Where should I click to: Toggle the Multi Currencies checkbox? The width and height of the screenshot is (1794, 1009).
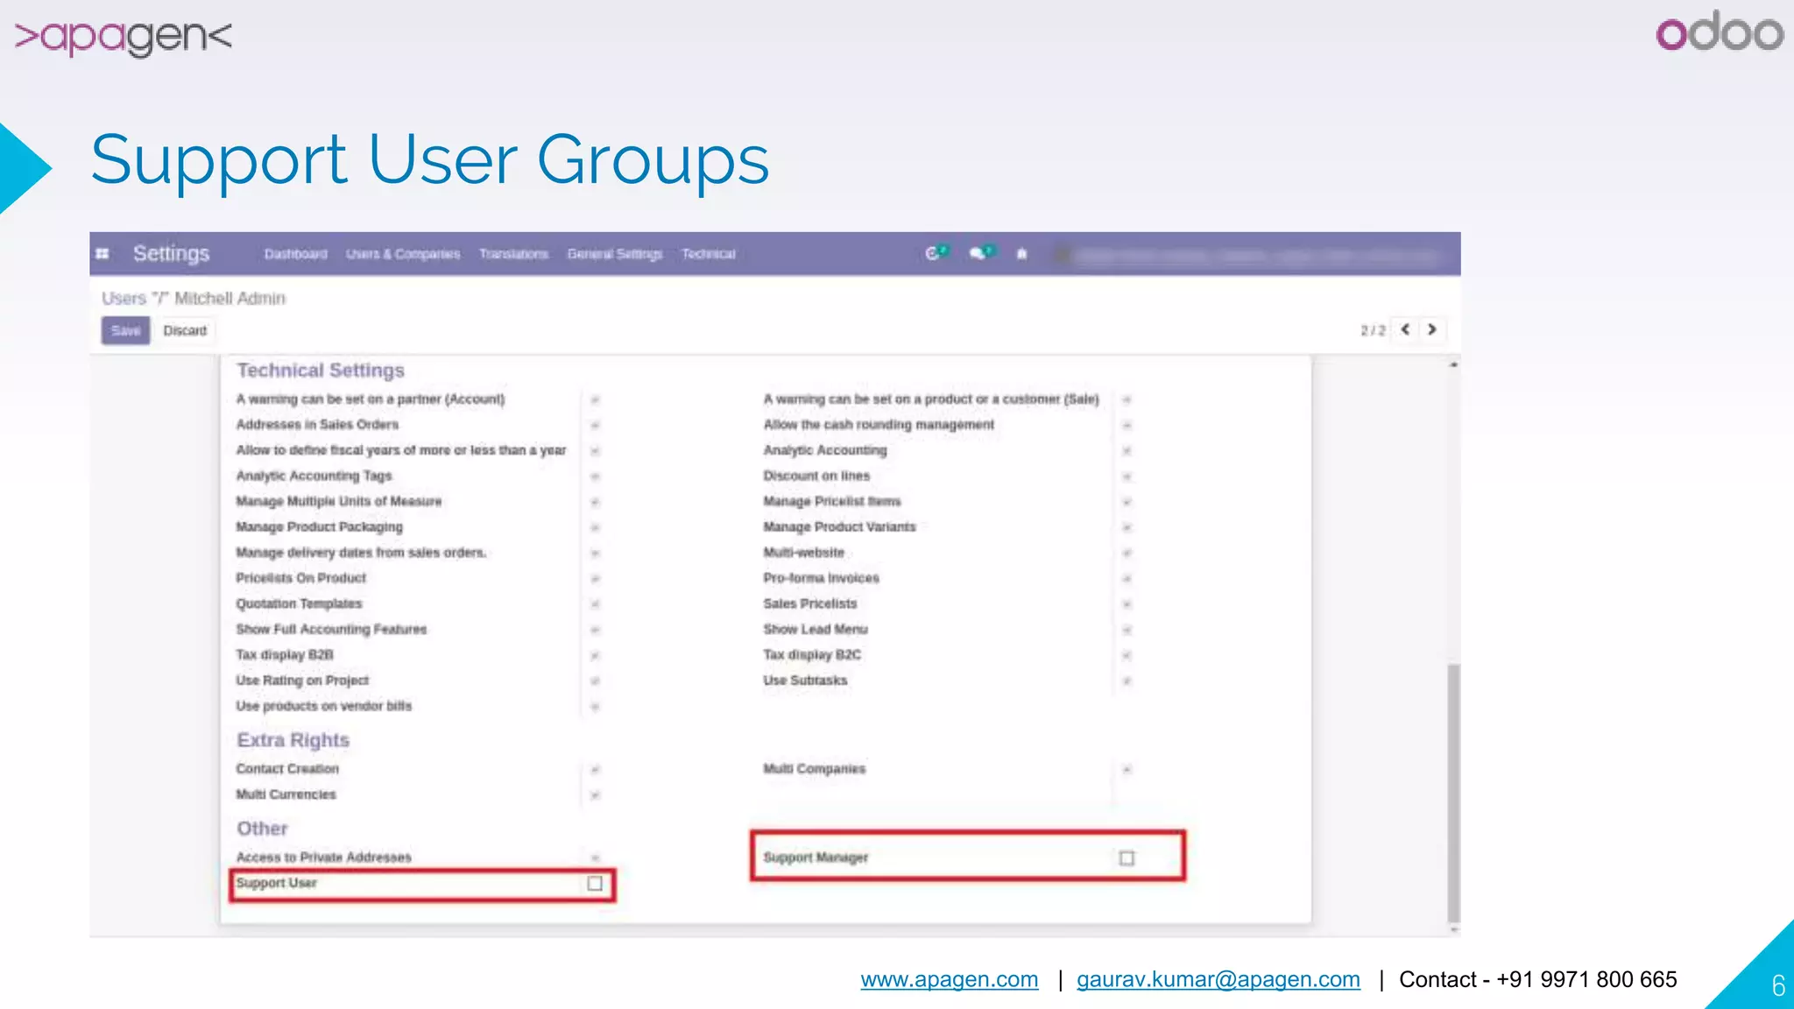point(595,794)
